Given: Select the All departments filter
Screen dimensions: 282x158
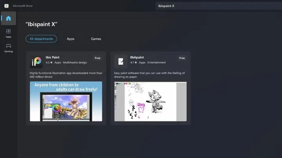Looking at the screenshot, I should [x=41, y=39].
